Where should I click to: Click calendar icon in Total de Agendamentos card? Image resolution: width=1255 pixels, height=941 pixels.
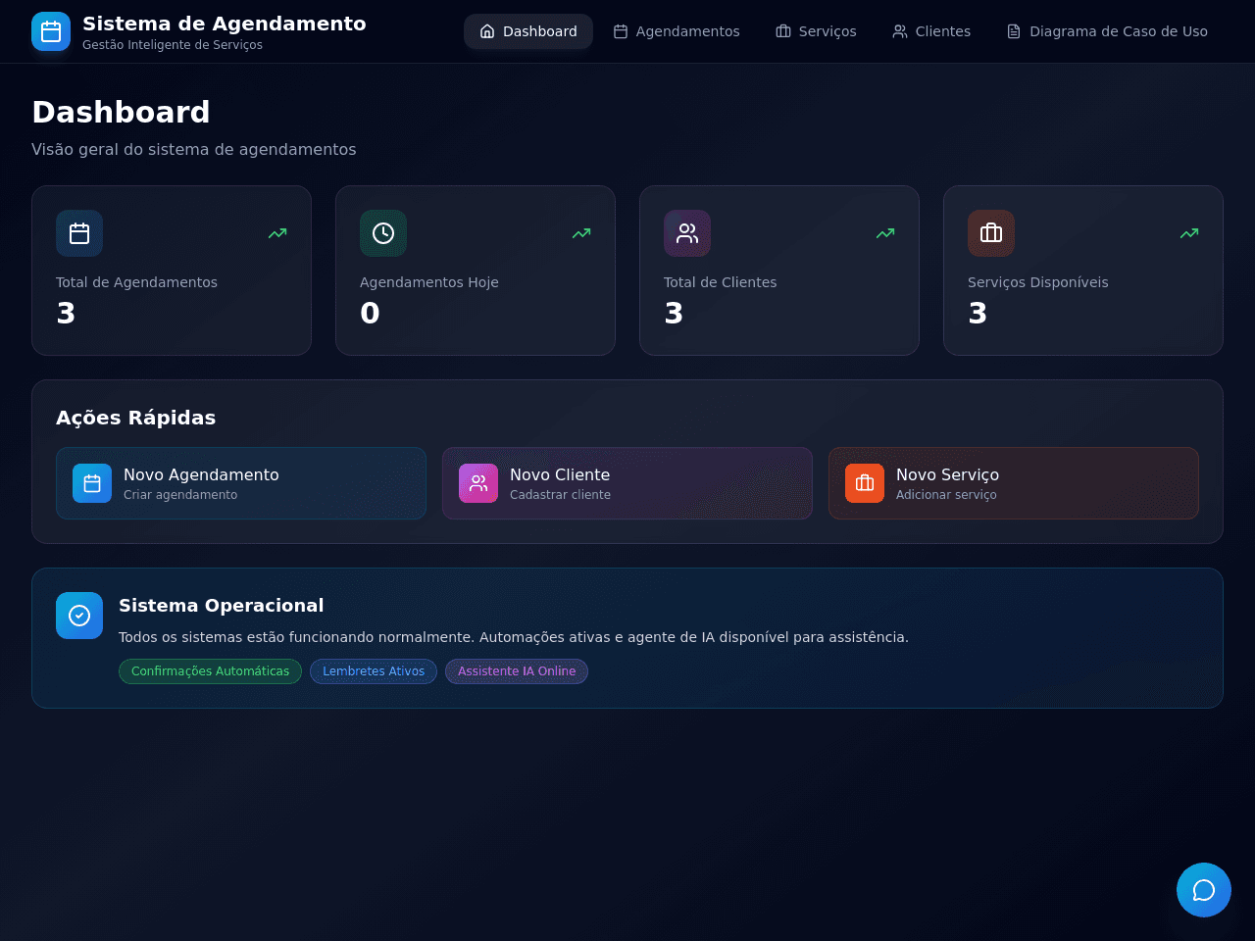click(79, 233)
